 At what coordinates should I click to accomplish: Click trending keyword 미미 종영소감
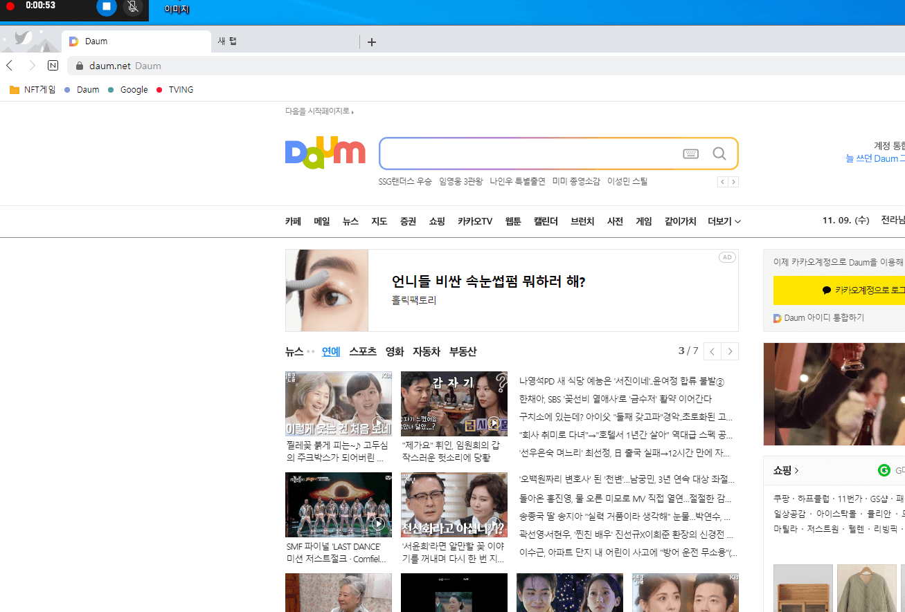pos(576,181)
